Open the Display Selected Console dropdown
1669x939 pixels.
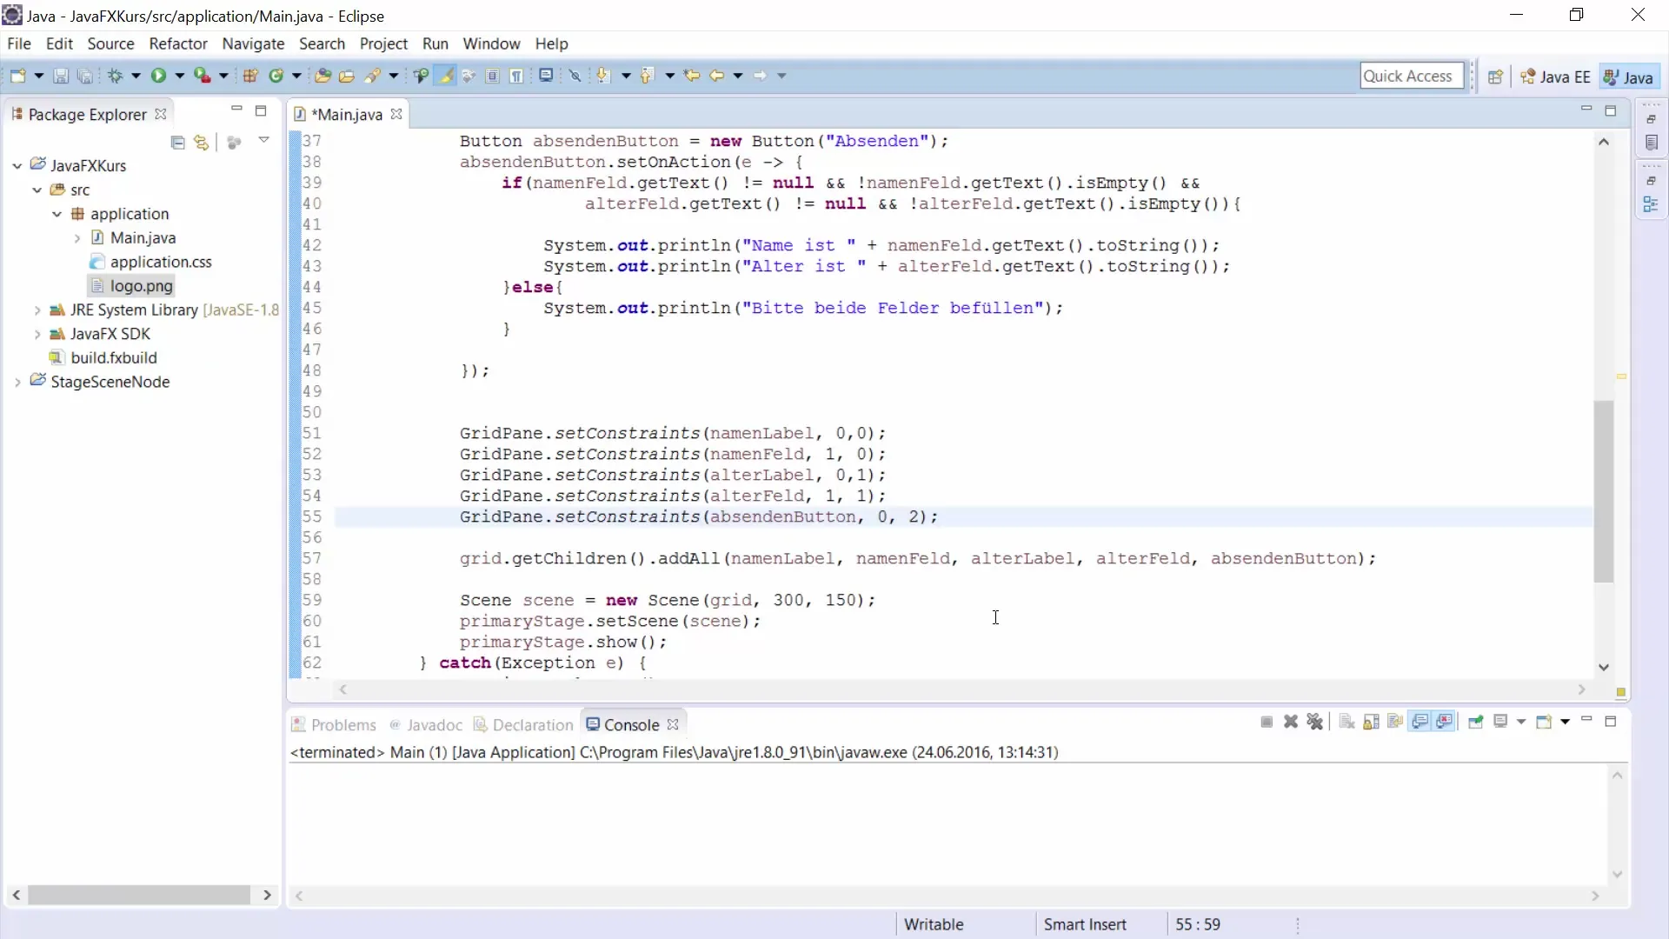pyautogui.click(x=1521, y=722)
